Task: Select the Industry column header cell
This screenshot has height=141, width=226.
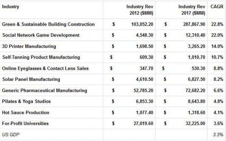Action: [52, 10]
